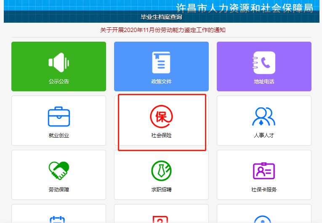The height and width of the screenshot is (223, 322).
Task: Click the 就业创业 label text
Action: click(x=59, y=135)
